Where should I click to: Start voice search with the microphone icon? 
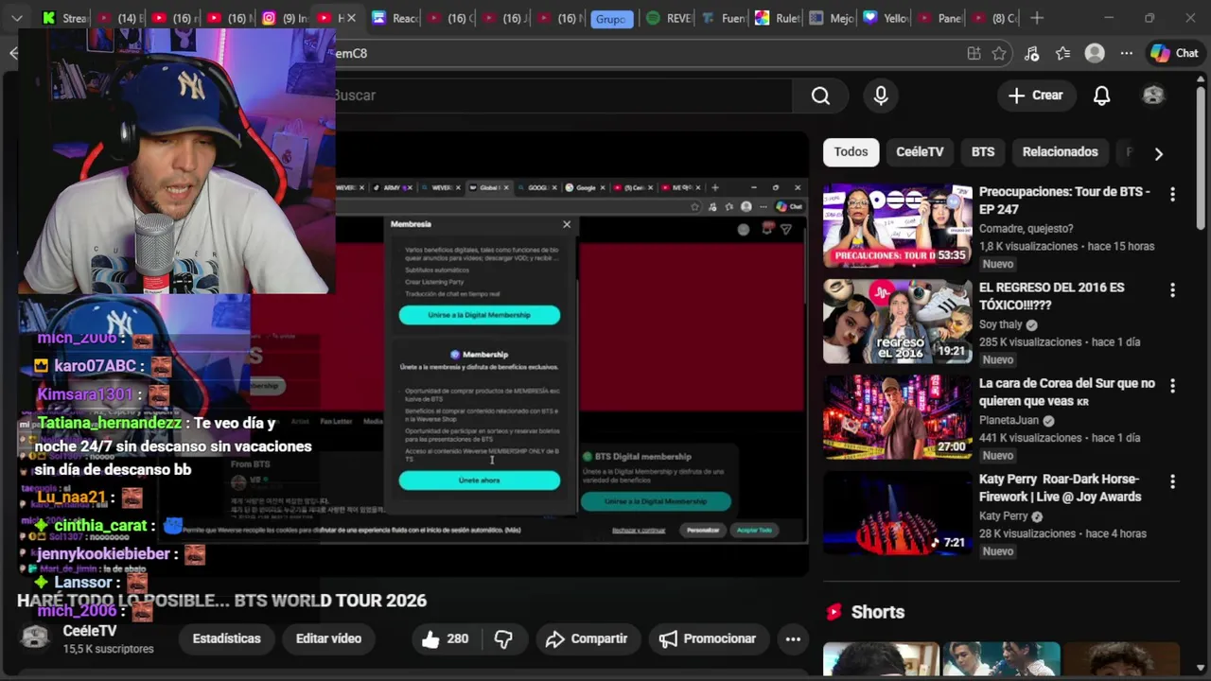[881, 96]
